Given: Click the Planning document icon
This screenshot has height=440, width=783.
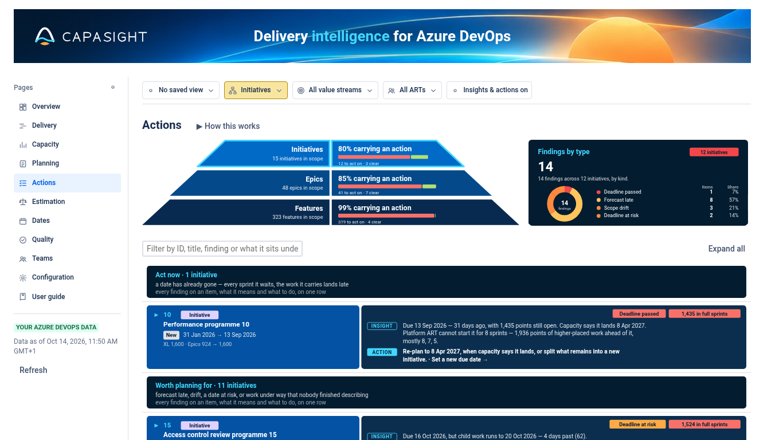Looking at the screenshot, I should point(23,163).
